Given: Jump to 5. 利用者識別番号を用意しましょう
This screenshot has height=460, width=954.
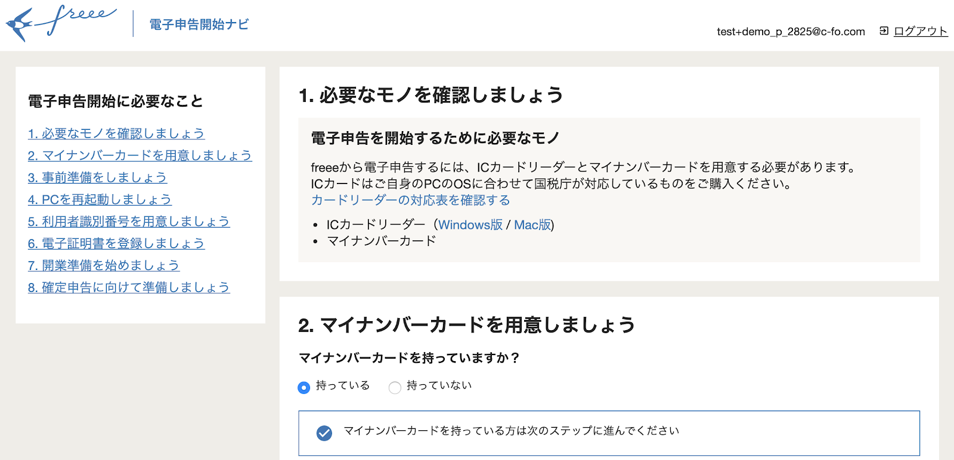Looking at the screenshot, I should (129, 222).
